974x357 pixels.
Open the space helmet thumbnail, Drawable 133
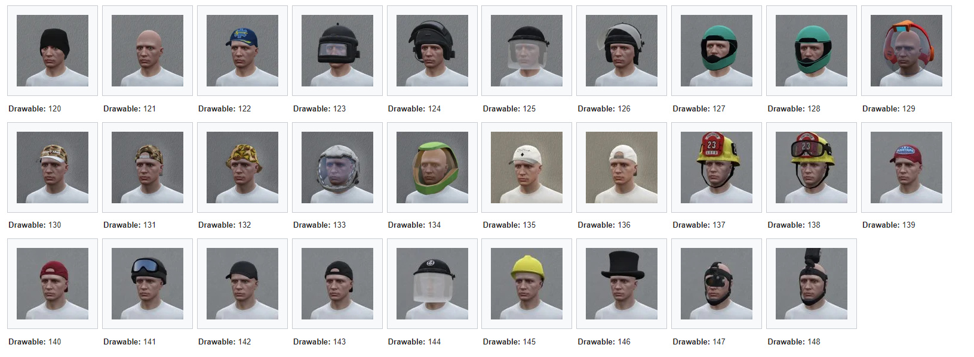337,167
